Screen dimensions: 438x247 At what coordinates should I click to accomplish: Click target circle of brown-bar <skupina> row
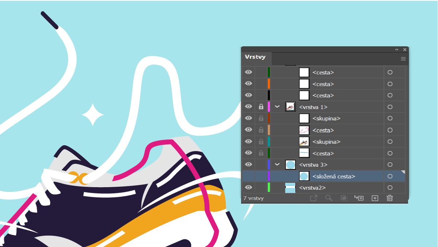tap(390, 118)
